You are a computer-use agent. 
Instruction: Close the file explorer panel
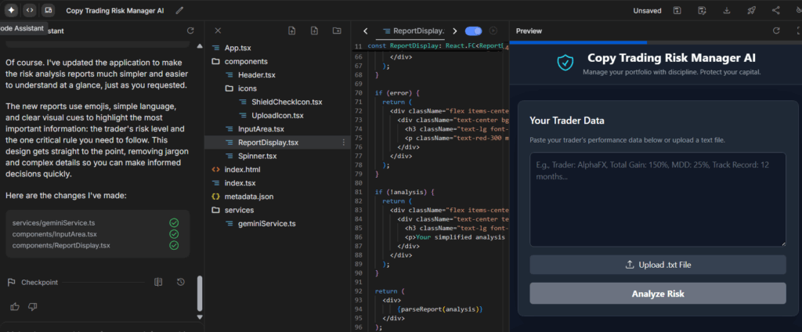click(218, 31)
